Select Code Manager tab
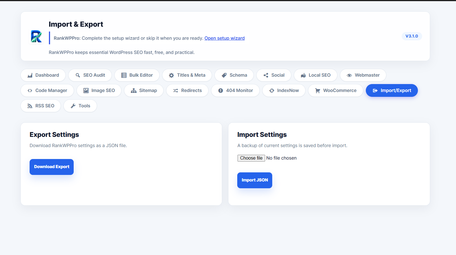The height and width of the screenshot is (255, 456). point(47,91)
